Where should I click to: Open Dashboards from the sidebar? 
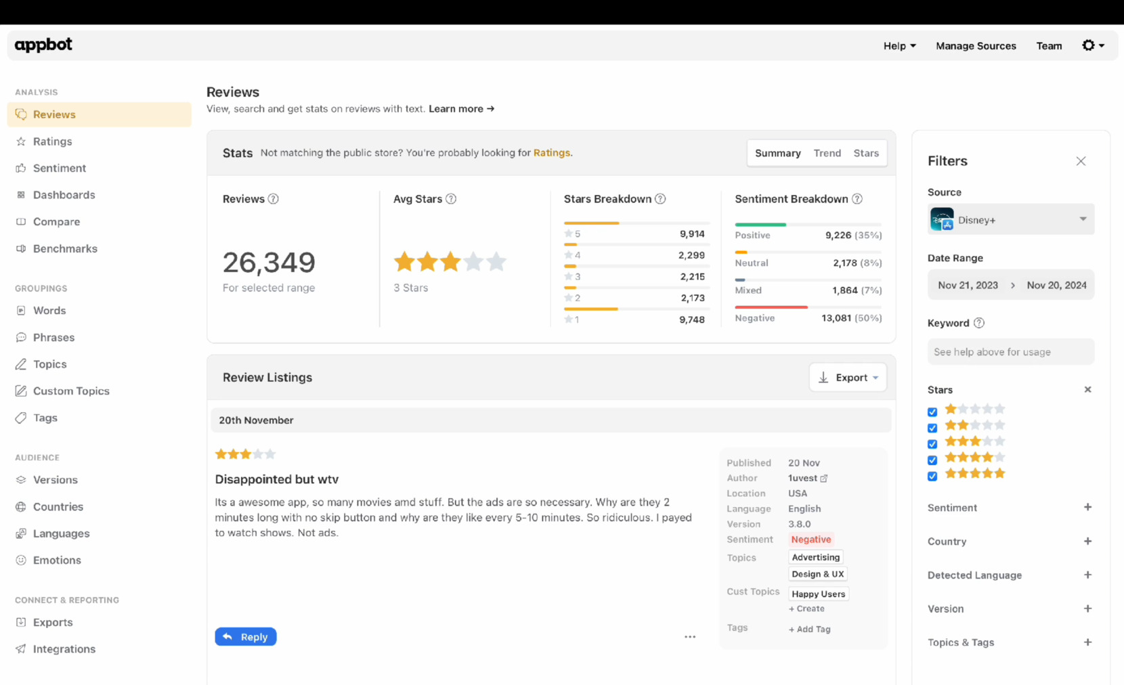pyautogui.click(x=21, y=195)
